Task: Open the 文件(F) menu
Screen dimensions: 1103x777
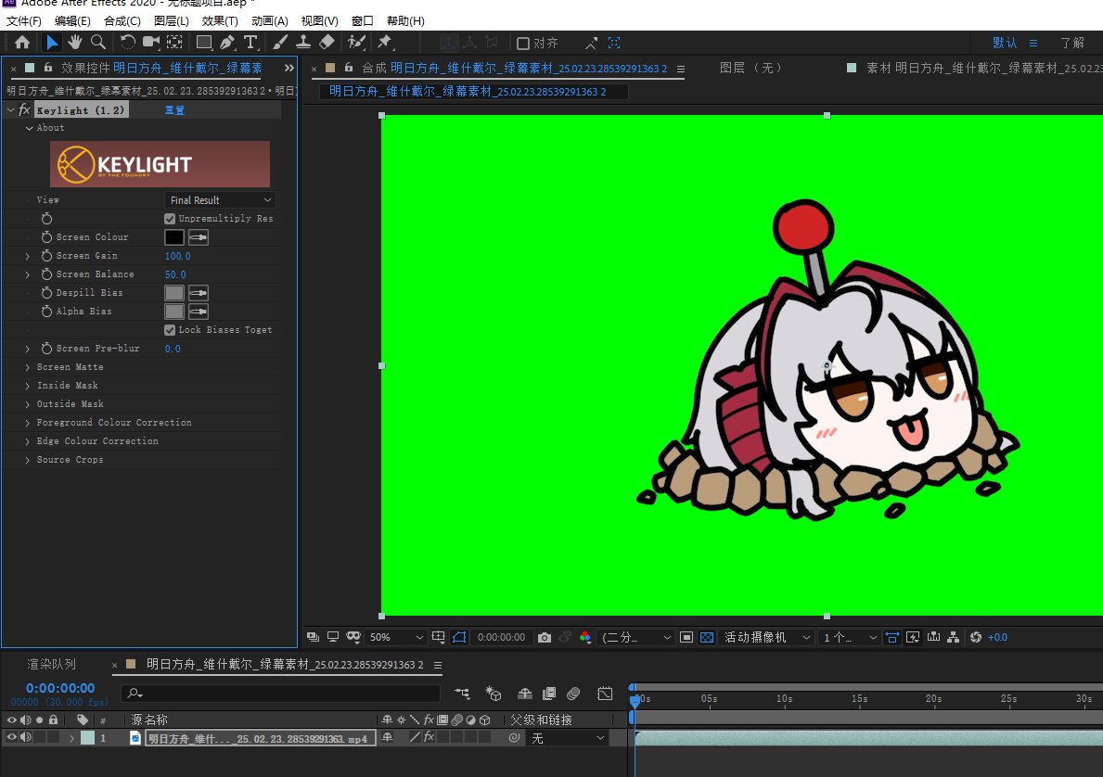Action: coord(24,21)
